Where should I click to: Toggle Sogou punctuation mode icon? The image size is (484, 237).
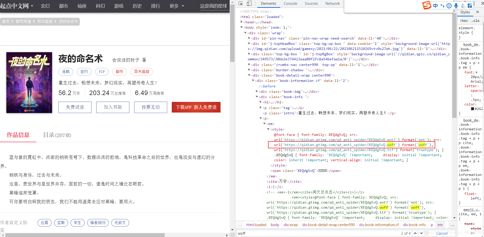pos(442,6)
